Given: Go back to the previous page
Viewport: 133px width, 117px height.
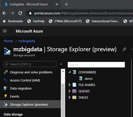Looking at the screenshot, I should tap(4, 13).
